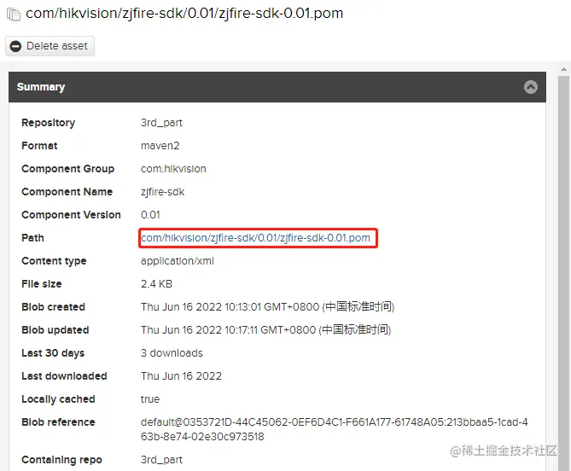Select the Format value maven2

pos(160,146)
